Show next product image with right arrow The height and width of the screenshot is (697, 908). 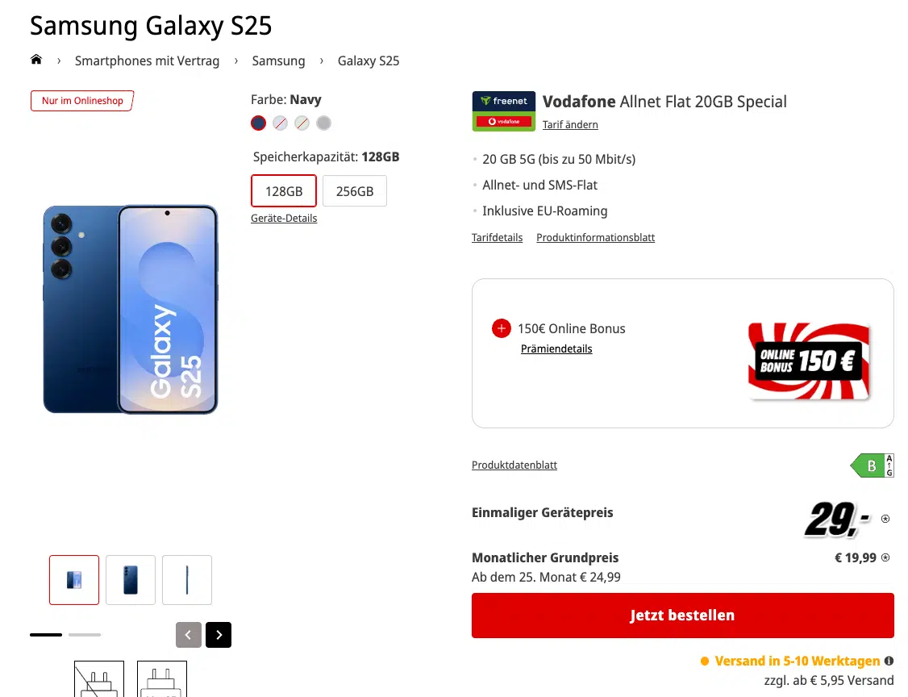[x=219, y=635]
